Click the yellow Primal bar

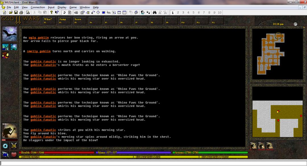(x=76, y=157)
